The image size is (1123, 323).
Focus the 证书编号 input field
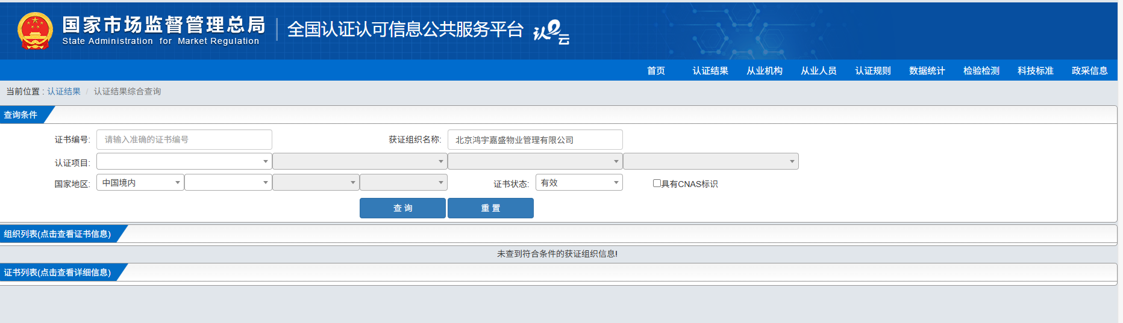tap(184, 140)
